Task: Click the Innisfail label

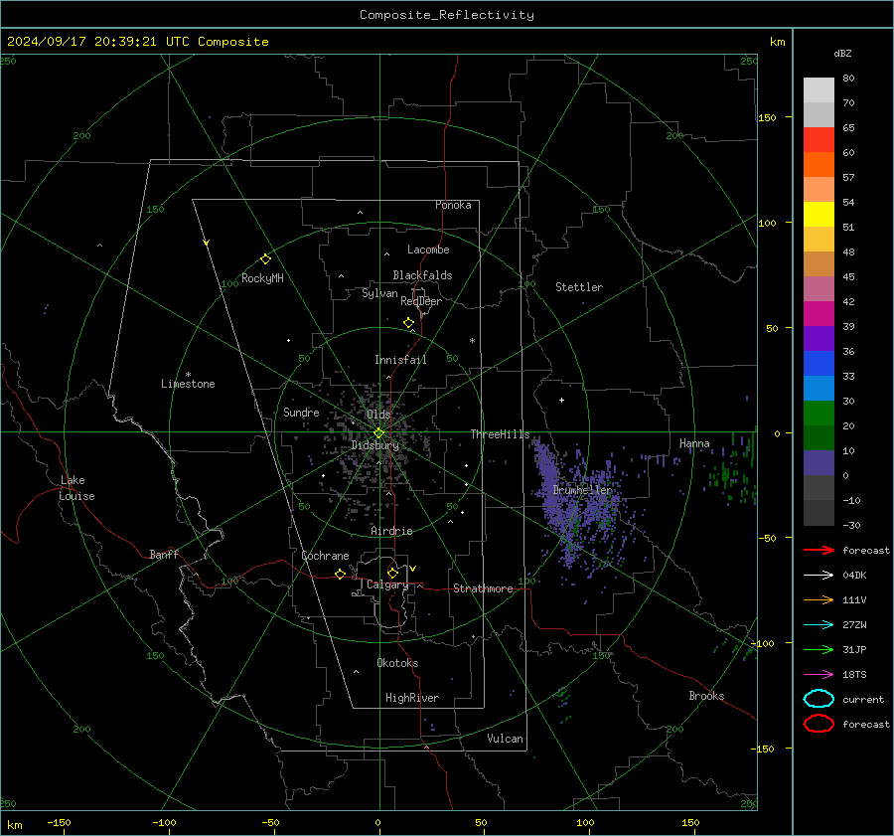Action: (x=400, y=360)
